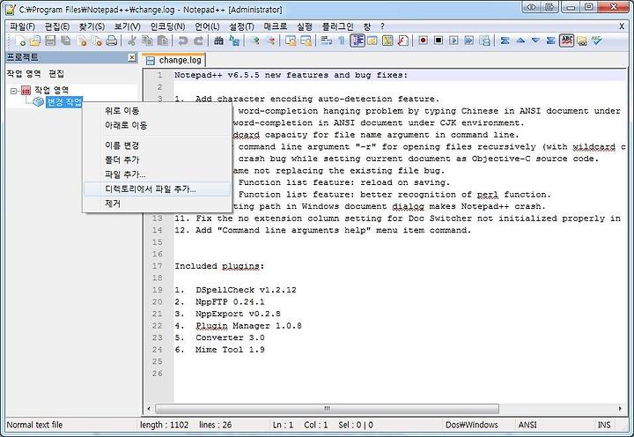The width and height of the screenshot is (634, 437).
Task: Click the Close All documents icon
Action: tap(97, 41)
